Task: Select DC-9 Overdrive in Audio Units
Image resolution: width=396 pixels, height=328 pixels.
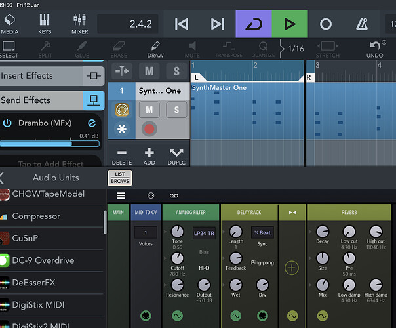Action: tap(52, 260)
